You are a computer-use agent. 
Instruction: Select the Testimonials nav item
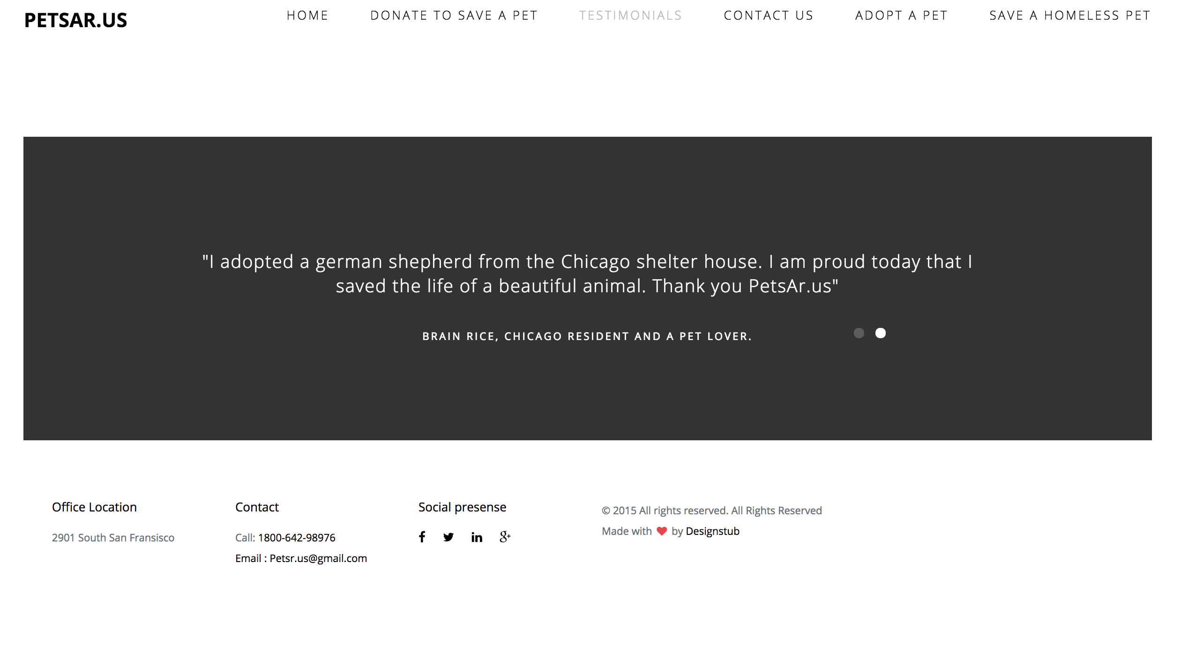click(630, 15)
